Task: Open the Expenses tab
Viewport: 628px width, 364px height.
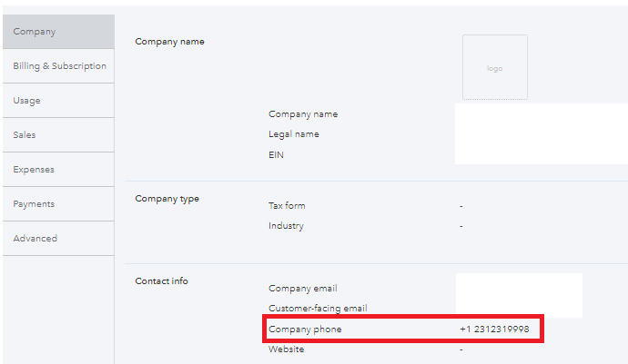Action: pos(34,170)
